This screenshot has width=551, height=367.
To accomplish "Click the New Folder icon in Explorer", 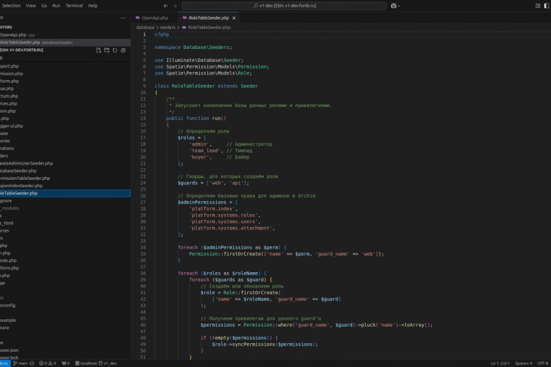I will [x=107, y=50].
